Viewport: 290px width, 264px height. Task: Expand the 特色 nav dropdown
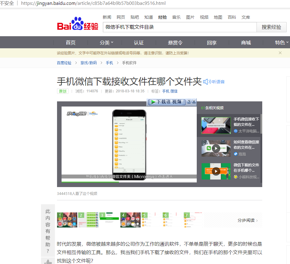click(282, 43)
